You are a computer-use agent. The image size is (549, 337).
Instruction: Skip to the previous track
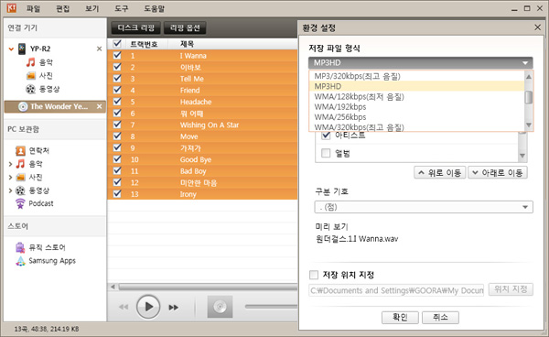pyautogui.click(x=124, y=307)
